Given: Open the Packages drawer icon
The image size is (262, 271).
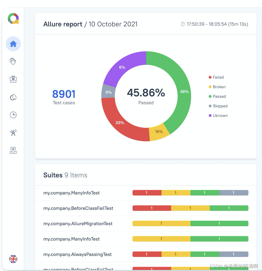Looking at the screenshot, I should click(x=13, y=150).
